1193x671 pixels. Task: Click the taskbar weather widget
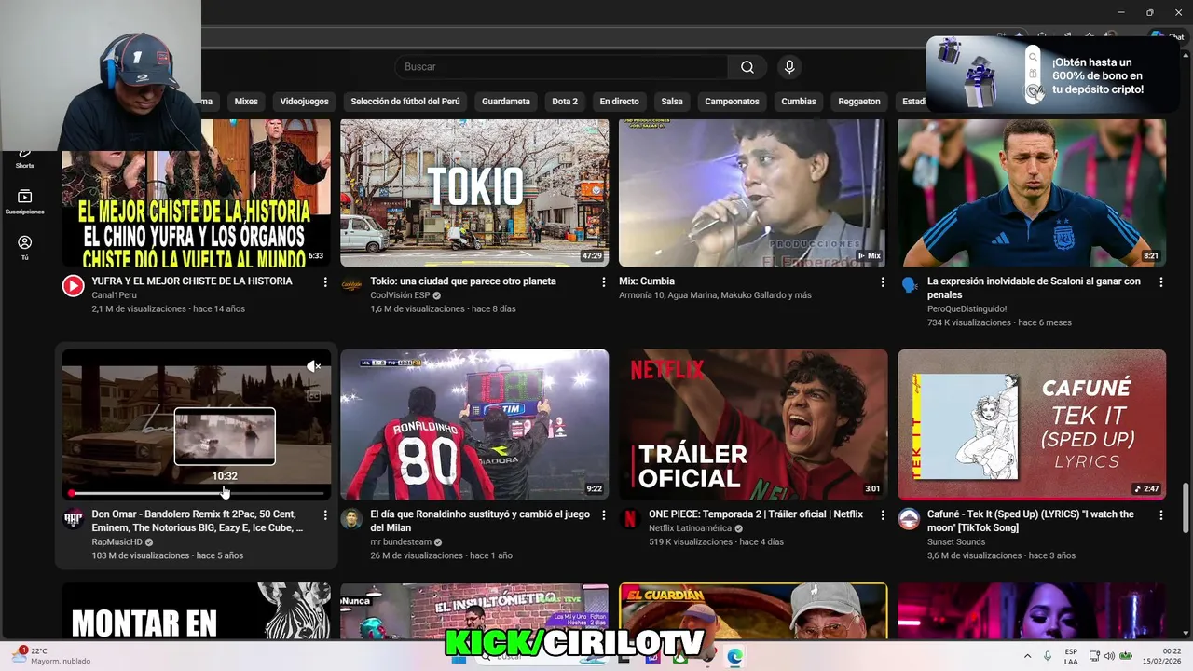(x=51, y=656)
